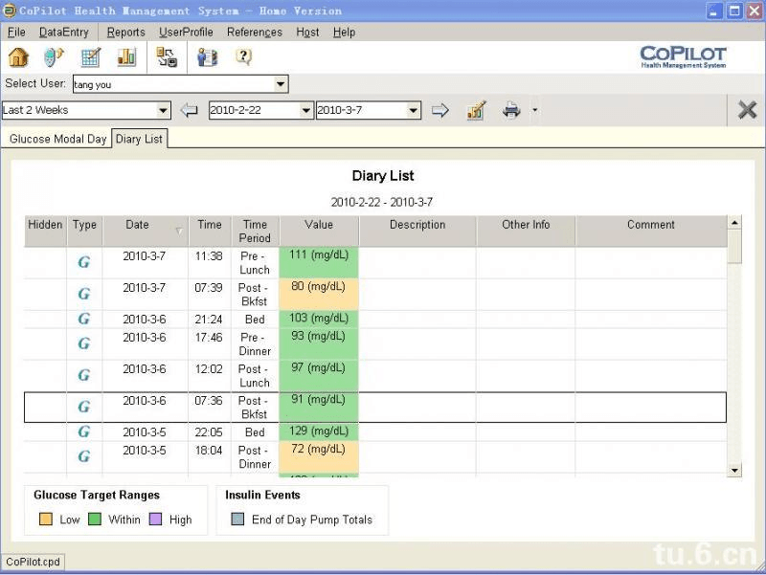Expand the print options arrow

pyautogui.click(x=535, y=110)
